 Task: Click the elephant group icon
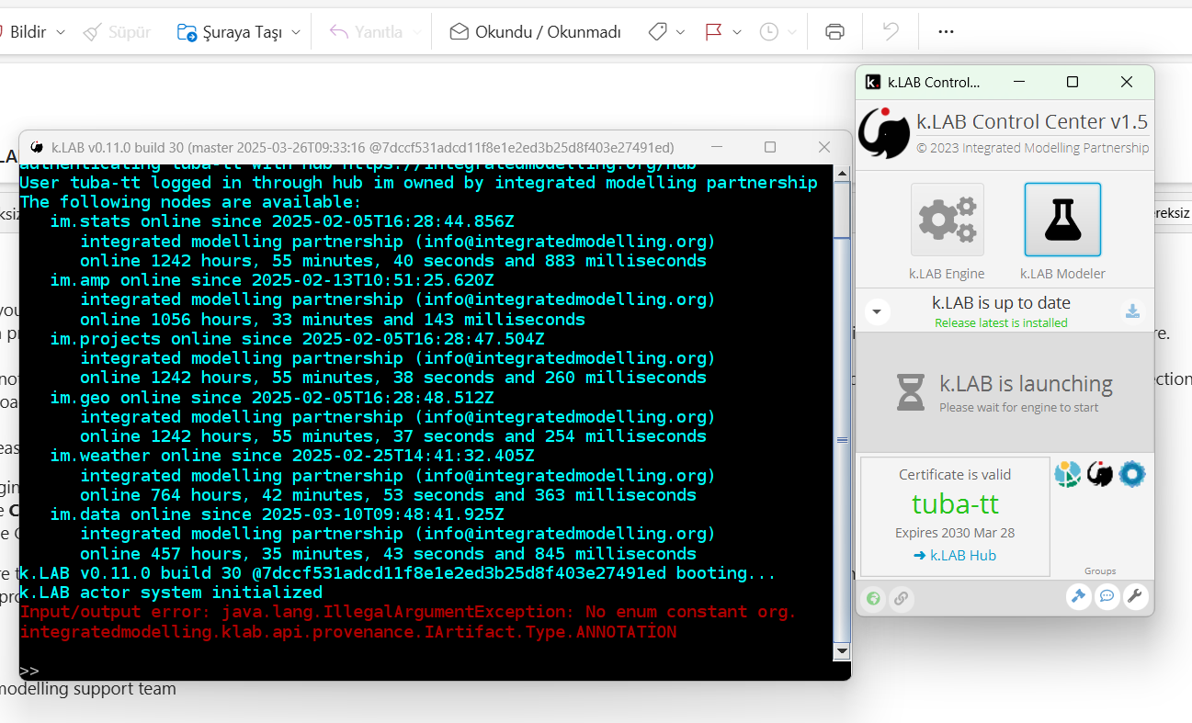tap(1100, 474)
